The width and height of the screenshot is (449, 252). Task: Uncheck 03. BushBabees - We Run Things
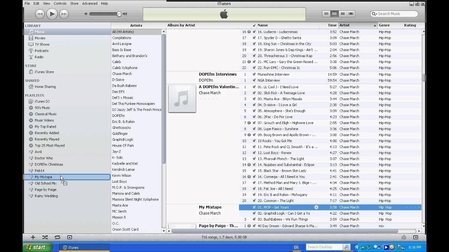254,219
